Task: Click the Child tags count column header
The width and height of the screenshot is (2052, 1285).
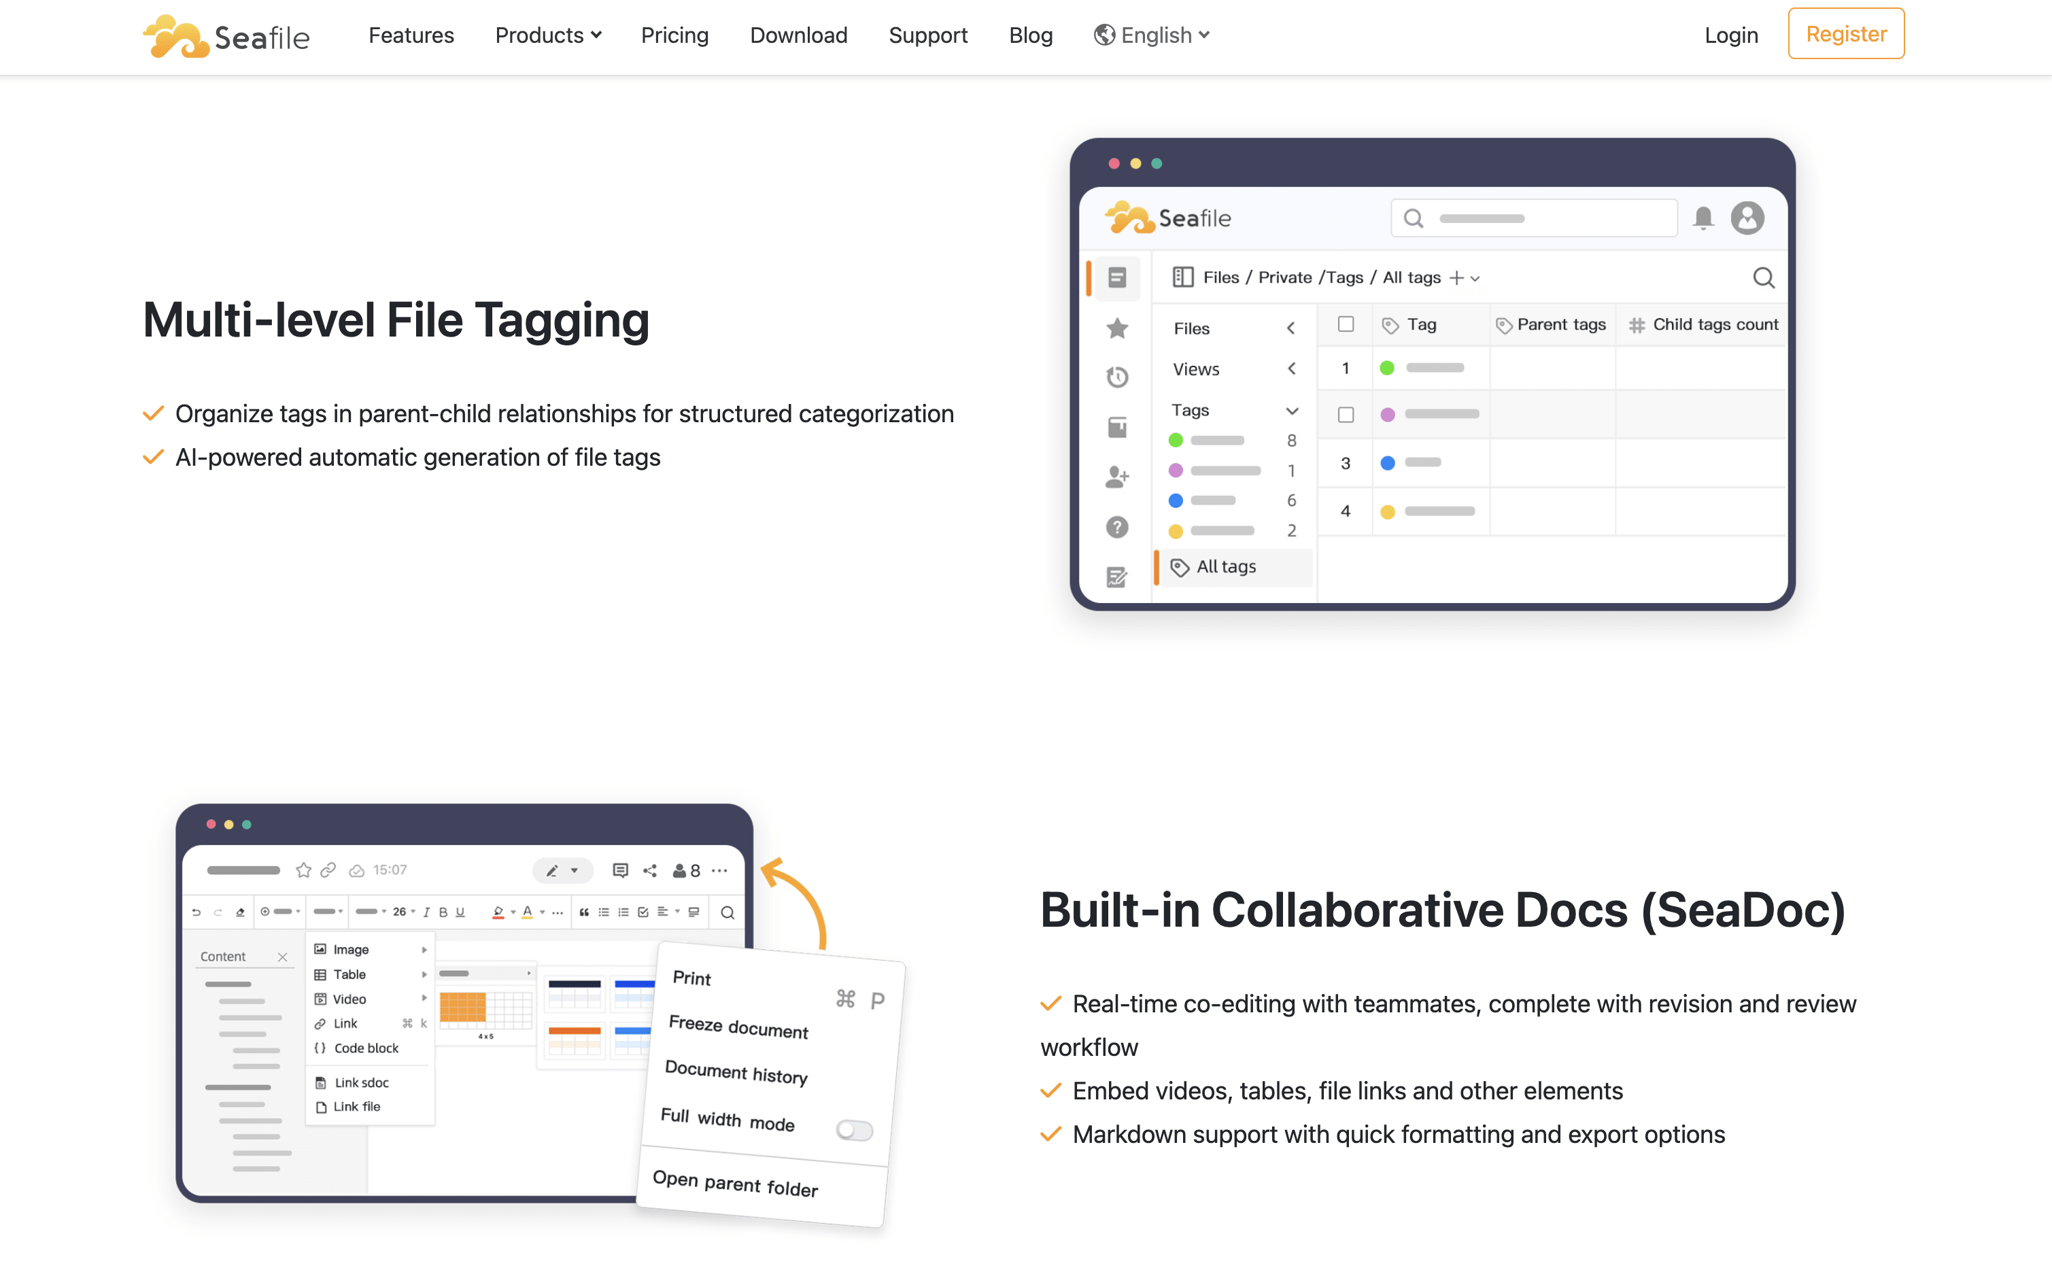Action: pos(1703,325)
